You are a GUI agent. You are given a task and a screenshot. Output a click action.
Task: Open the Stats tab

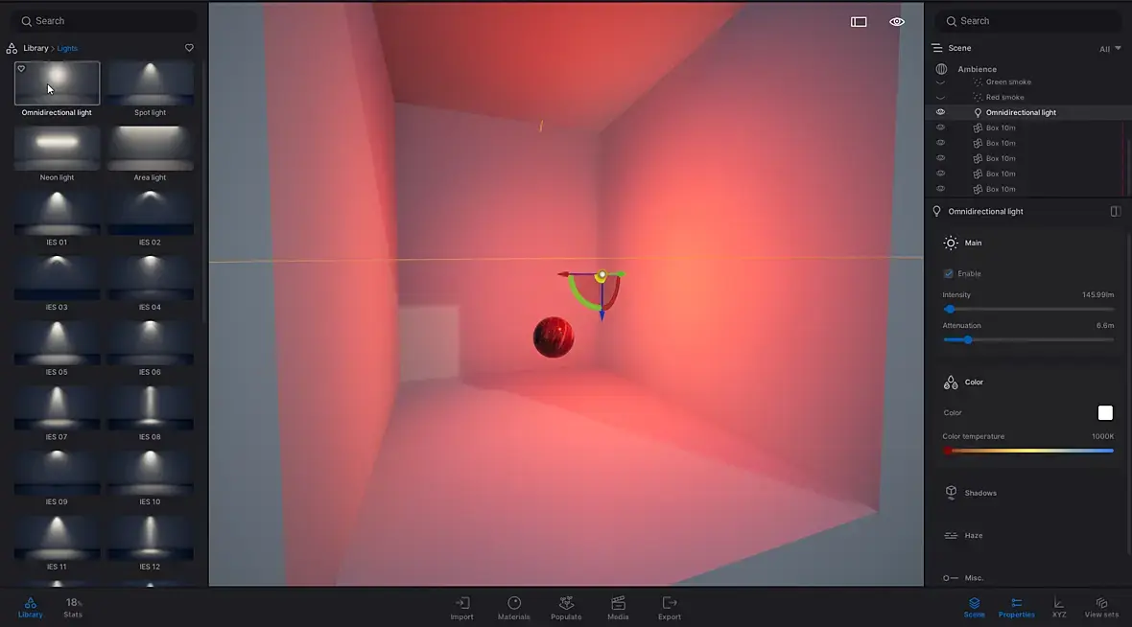click(73, 608)
